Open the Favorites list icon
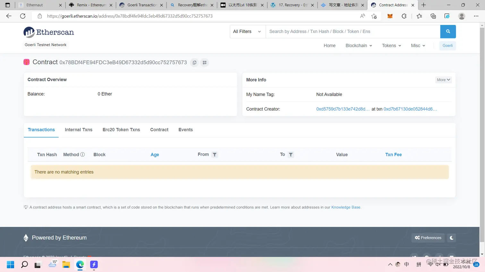Image resolution: width=485 pixels, height=272 pixels. point(419,16)
